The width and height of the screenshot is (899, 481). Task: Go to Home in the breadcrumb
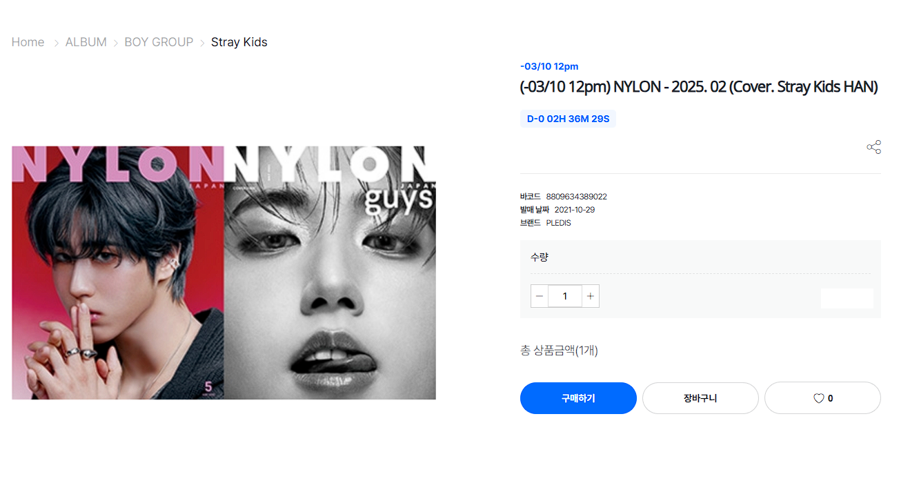click(x=28, y=42)
